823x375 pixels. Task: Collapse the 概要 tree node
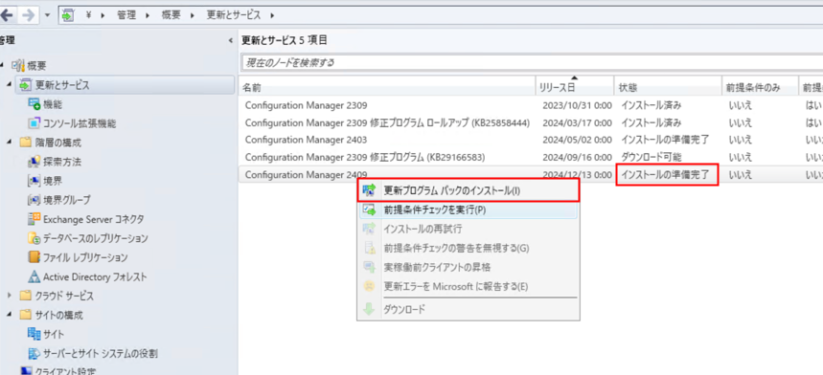click(x=3, y=65)
